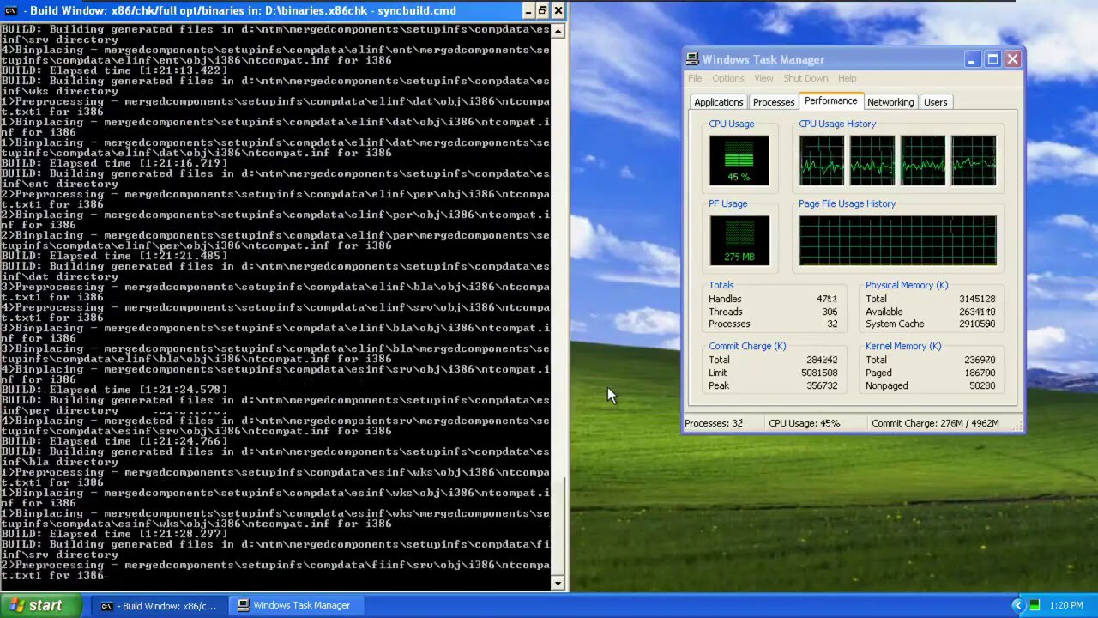
Task: Minimize the Task Manager window
Action: click(972, 59)
